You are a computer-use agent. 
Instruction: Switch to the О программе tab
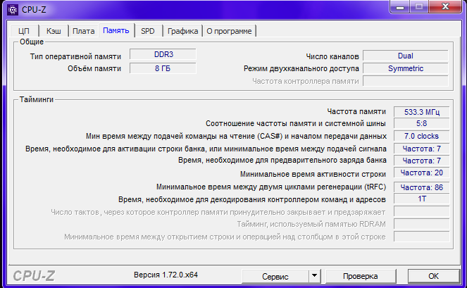[229, 31]
